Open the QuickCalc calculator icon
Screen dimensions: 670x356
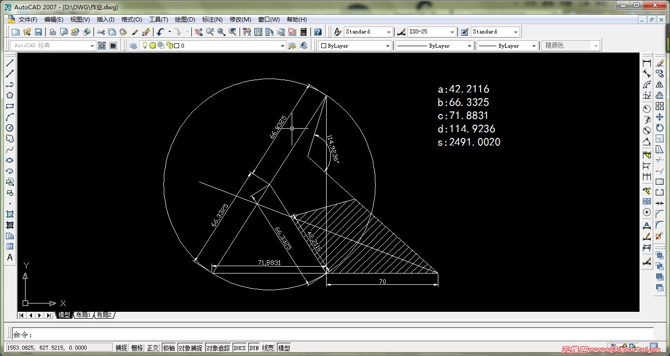[304, 32]
